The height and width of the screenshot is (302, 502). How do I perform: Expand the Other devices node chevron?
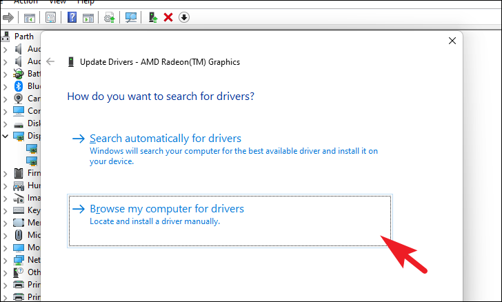pyautogui.click(x=5, y=273)
